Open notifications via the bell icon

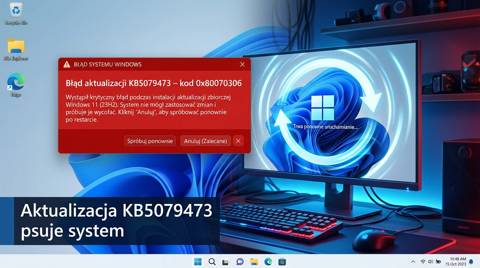coord(471,261)
